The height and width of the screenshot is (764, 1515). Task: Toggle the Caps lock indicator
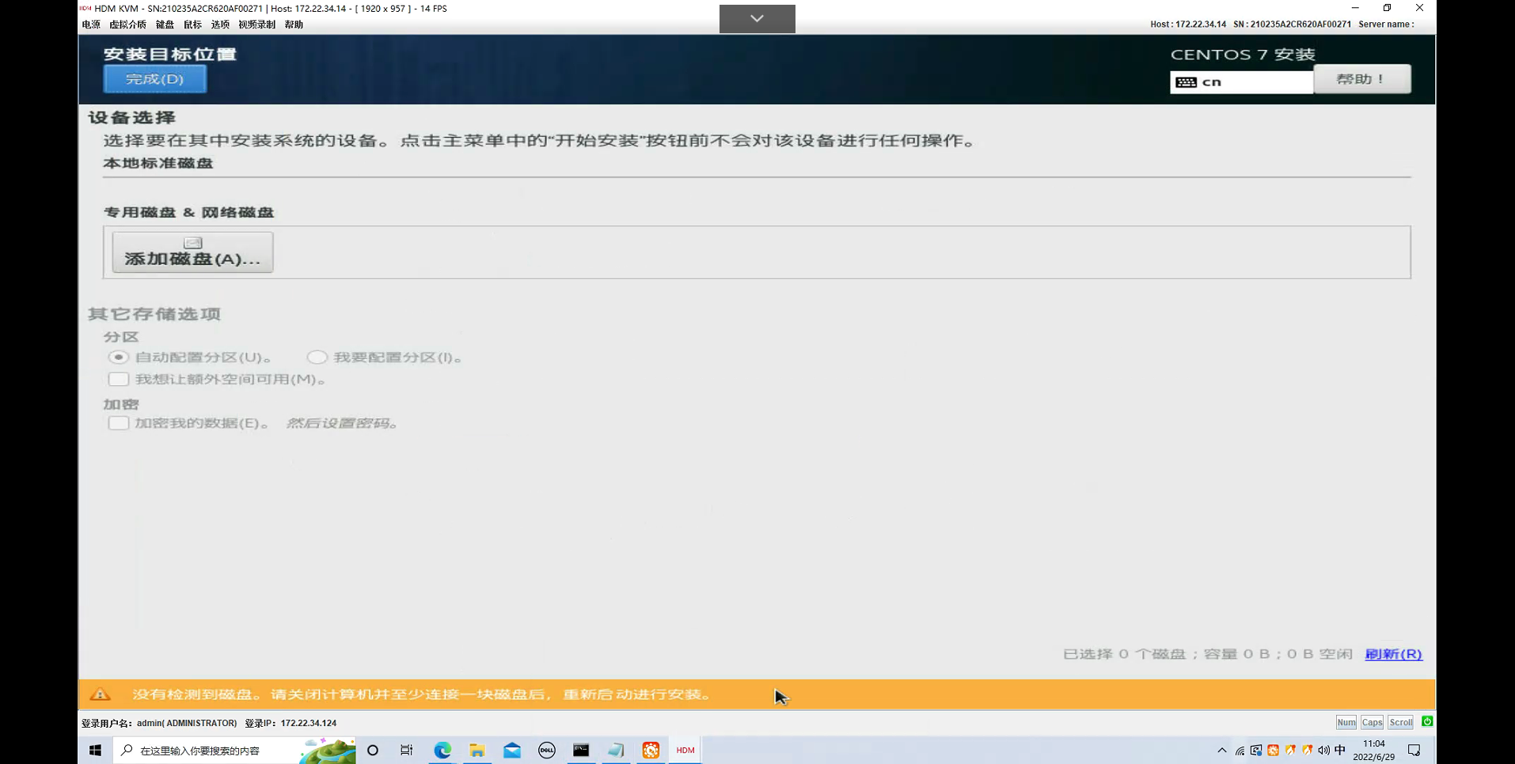pos(1372,722)
